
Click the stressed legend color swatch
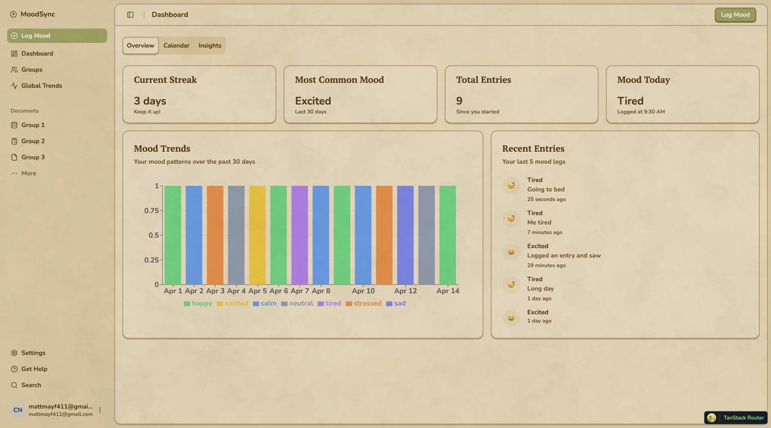(349, 303)
